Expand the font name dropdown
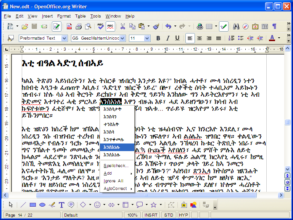The image size is (293, 220). [122, 38]
